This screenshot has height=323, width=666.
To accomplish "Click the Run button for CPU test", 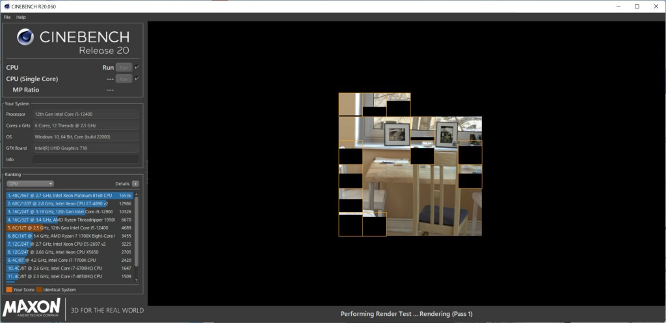I will (x=124, y=68).
